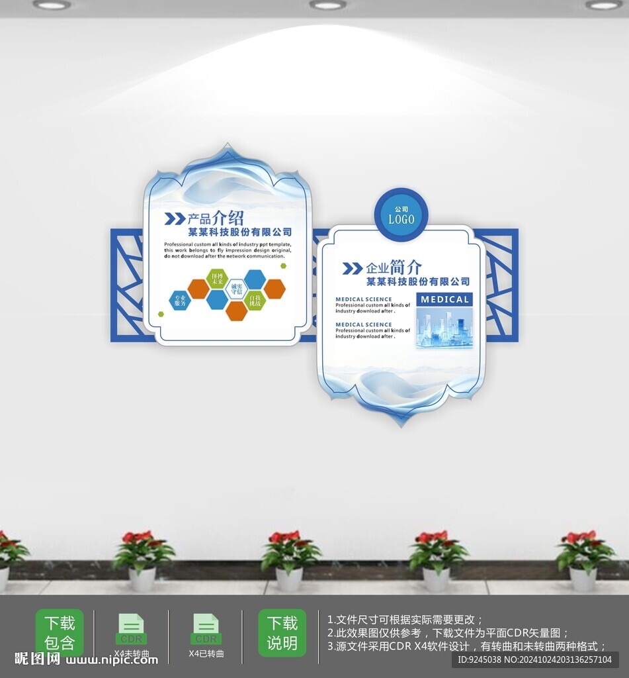Select the green 自我挑战 hexagon

(x=255, y=301)
